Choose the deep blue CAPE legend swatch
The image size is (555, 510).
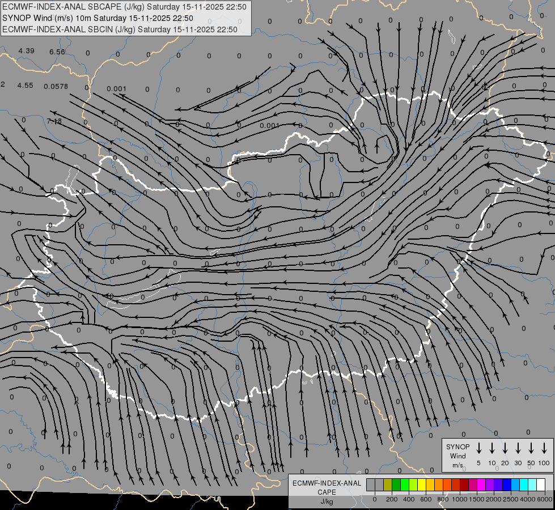pyautogui.click(x=506, y=484)
